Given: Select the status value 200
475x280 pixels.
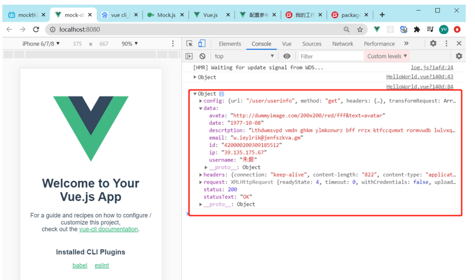Looking at the screenshot, I should click(232, 189).
